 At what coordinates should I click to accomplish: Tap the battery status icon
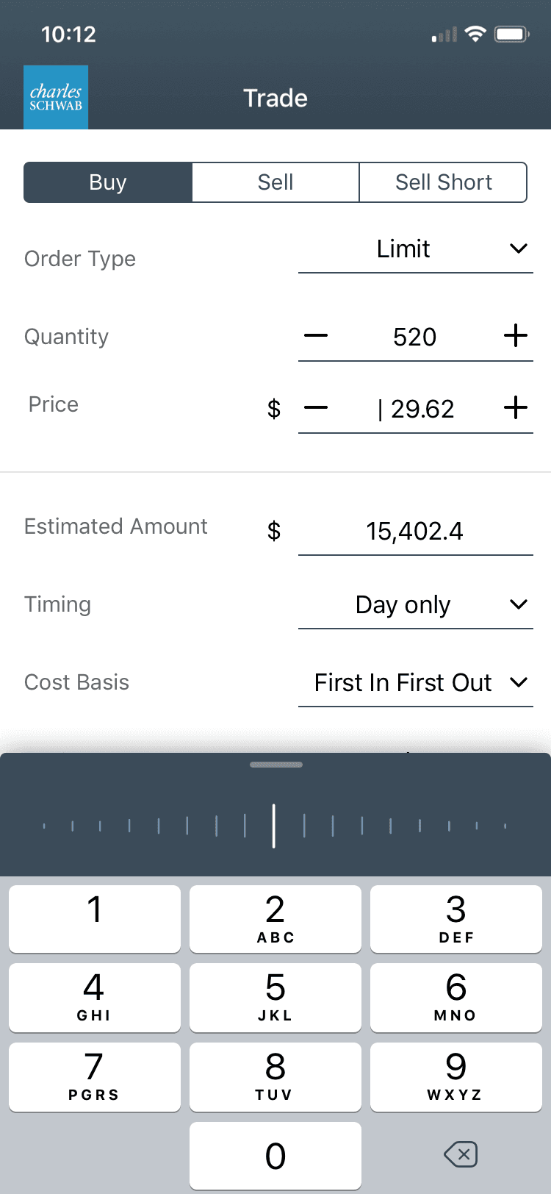tap(511, 35)
